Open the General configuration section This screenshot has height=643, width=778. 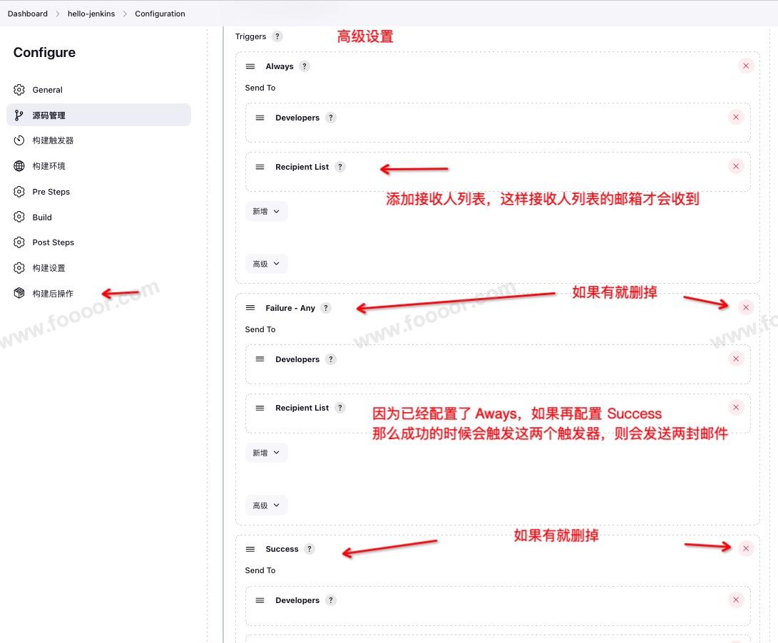point(47,90)
